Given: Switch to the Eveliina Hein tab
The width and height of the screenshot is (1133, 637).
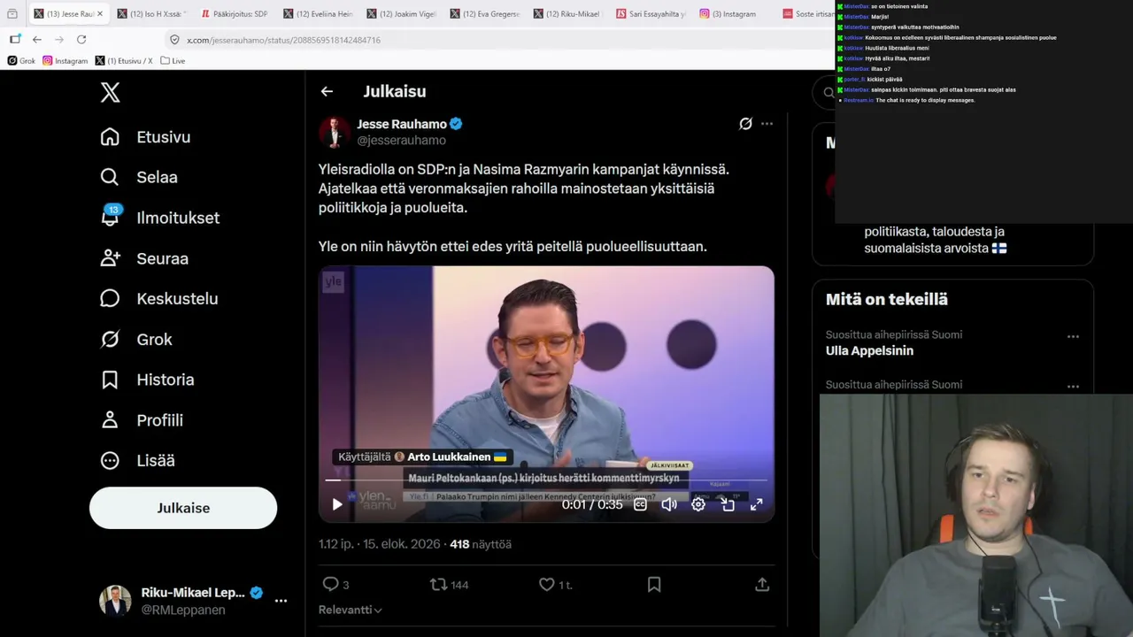Looking at the screenshot, I should [x=318, y=14].
